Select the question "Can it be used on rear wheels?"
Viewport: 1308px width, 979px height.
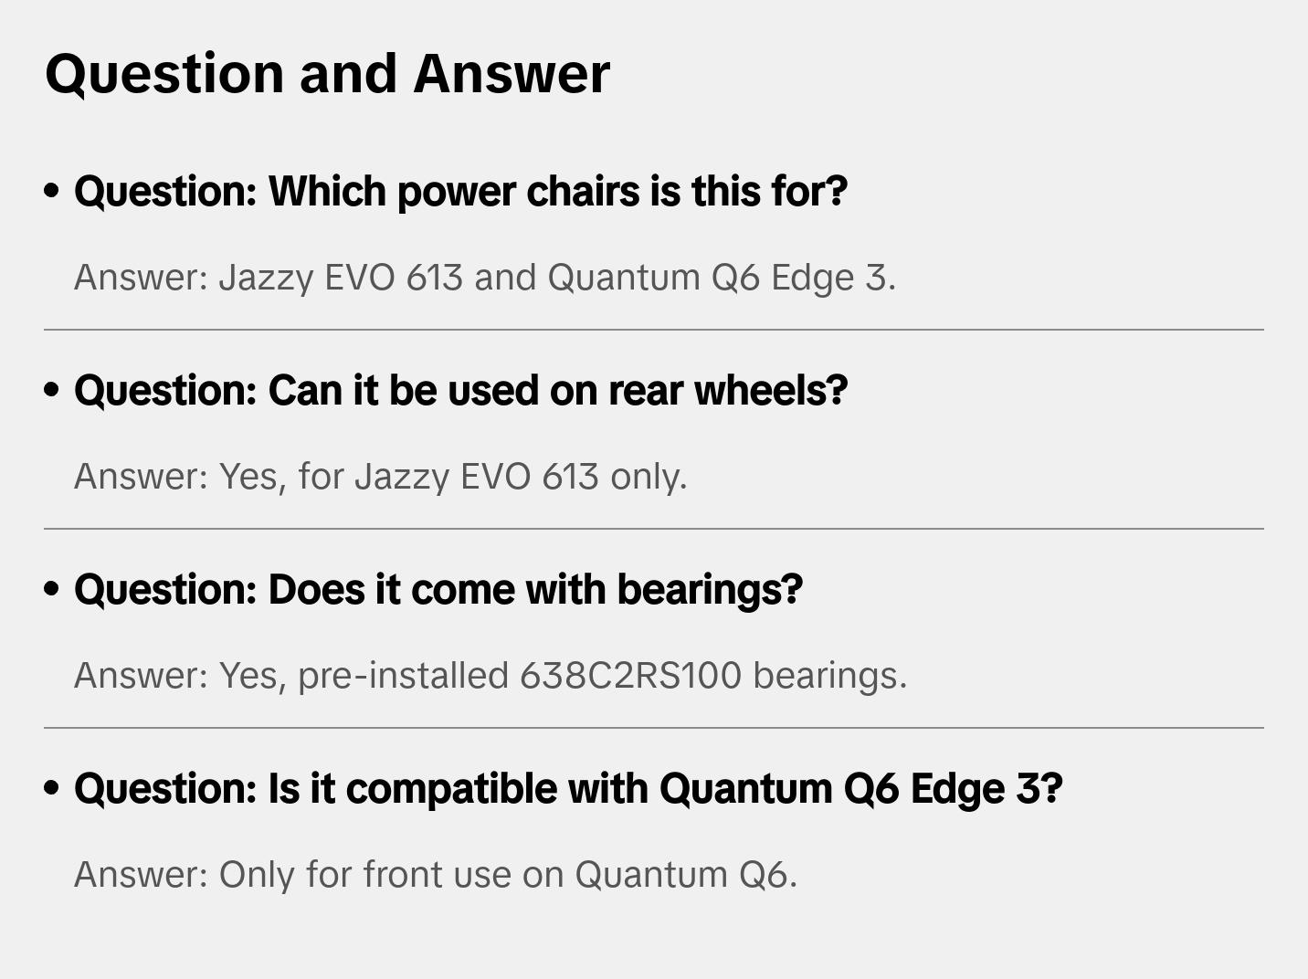point(460,391)
